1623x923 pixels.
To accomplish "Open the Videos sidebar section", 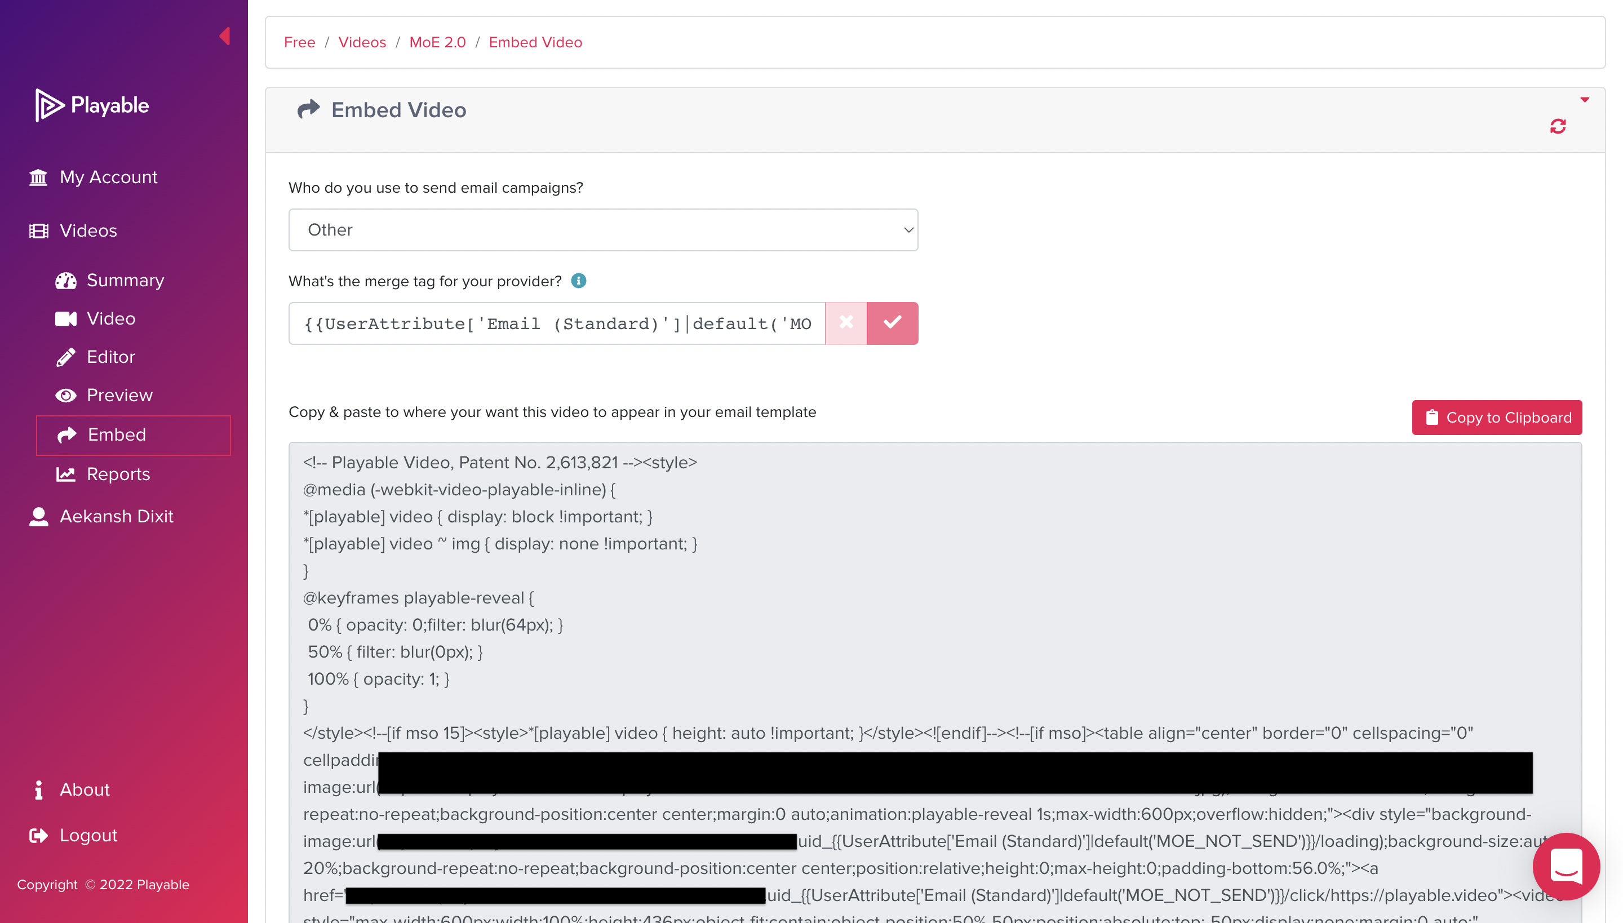I will 88,231.
